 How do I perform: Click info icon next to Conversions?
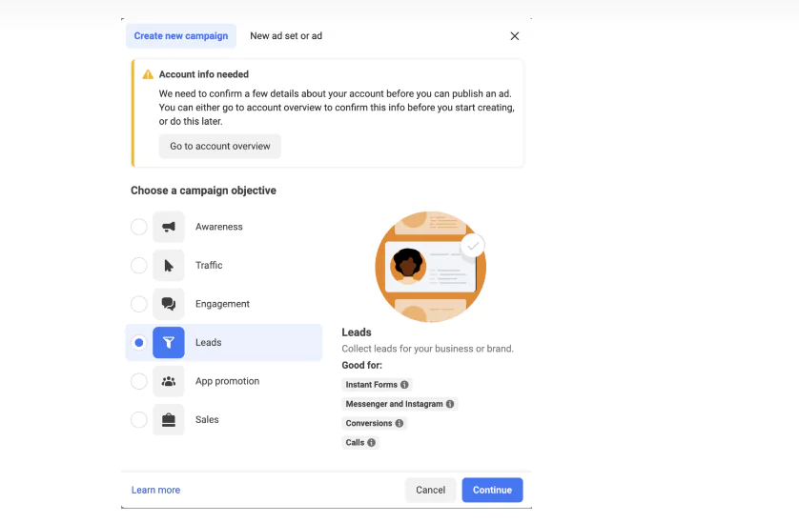(399, 423)
